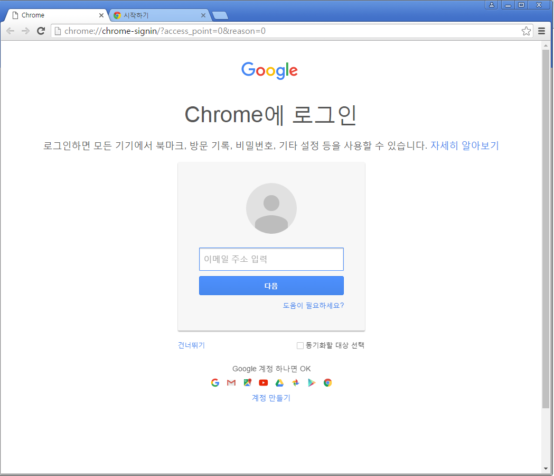Click the Google Drive service icon
The width and height of the screenshot is (554, 476).
tap(279, 382)
